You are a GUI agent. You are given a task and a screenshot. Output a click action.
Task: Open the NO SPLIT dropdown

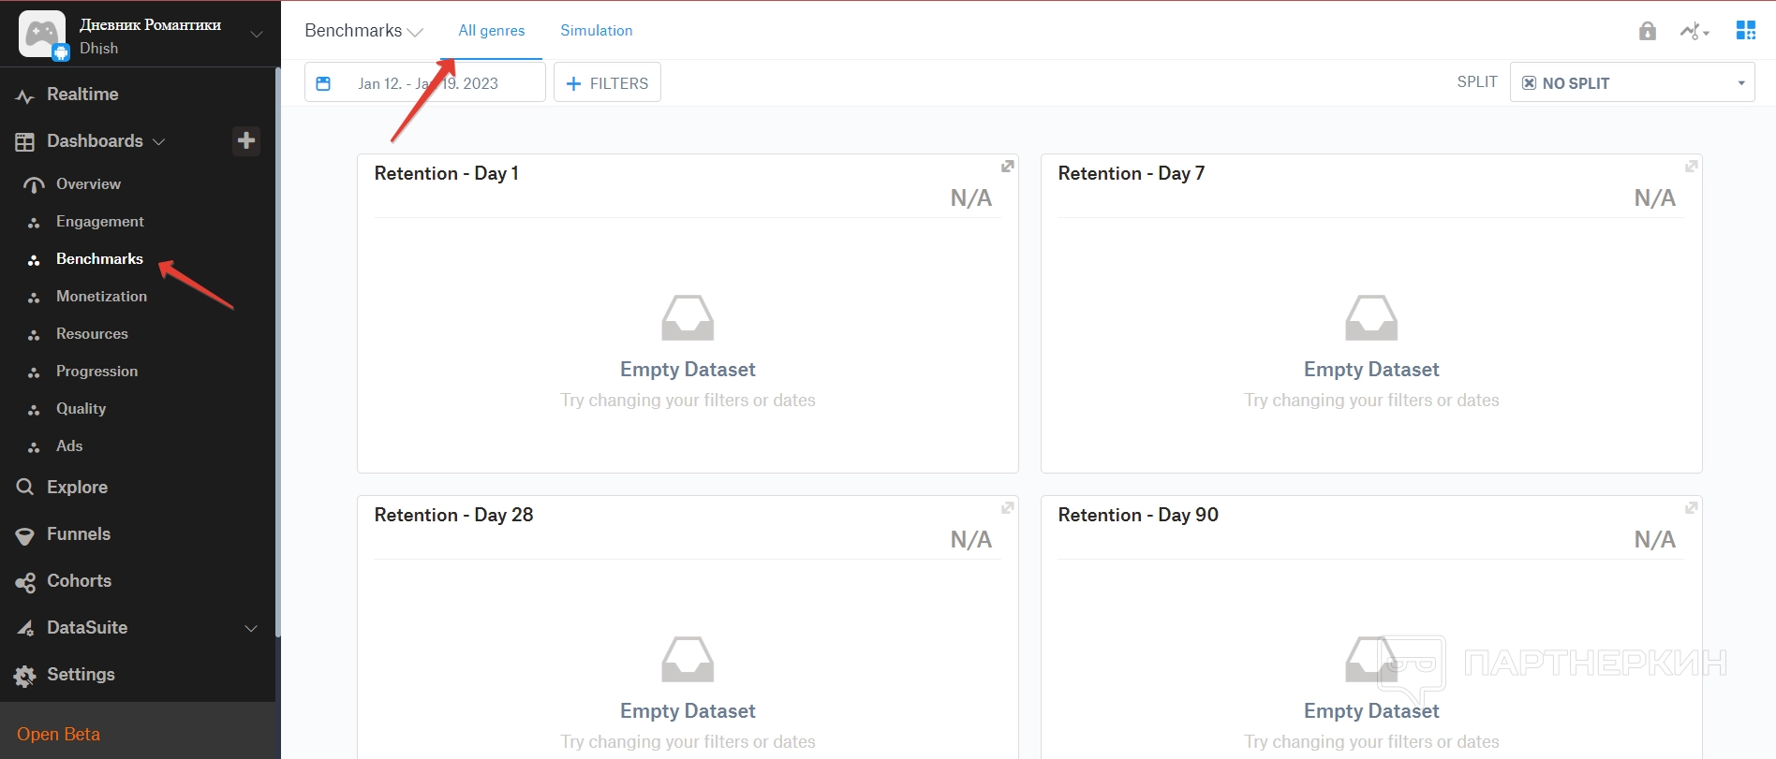tap(1632, 83)
